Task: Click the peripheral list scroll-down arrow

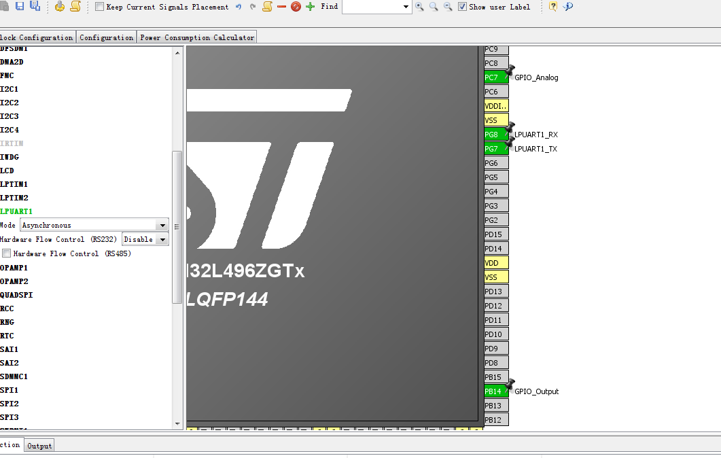Action: click(177, 423)
